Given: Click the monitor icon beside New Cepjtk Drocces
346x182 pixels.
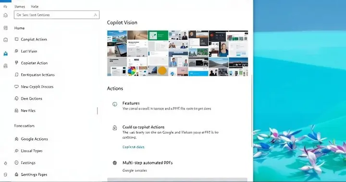Looking at the screenshot, I should (x=16, y=87).
